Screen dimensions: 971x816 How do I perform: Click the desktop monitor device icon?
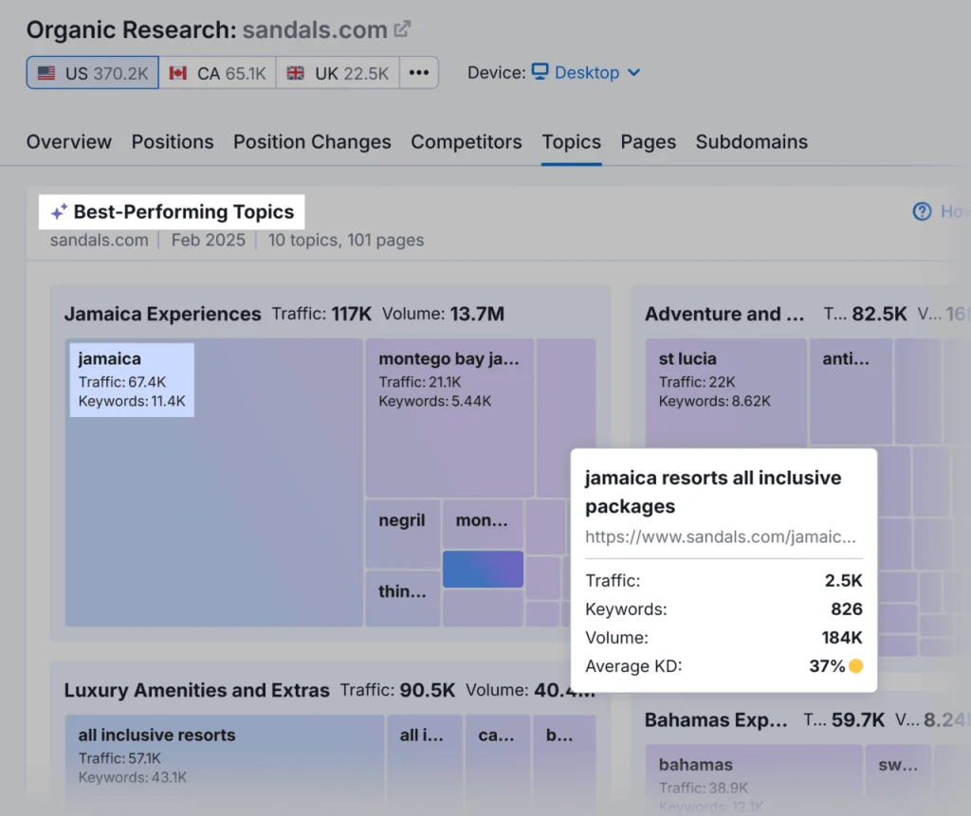pyautogui.click(x=540, y=73)
